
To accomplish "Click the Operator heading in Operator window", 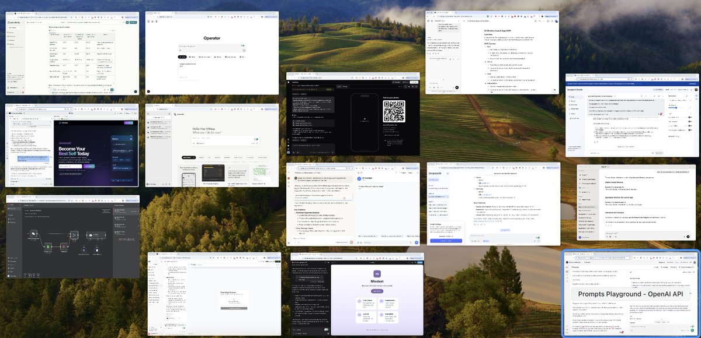I will [212, 38].
